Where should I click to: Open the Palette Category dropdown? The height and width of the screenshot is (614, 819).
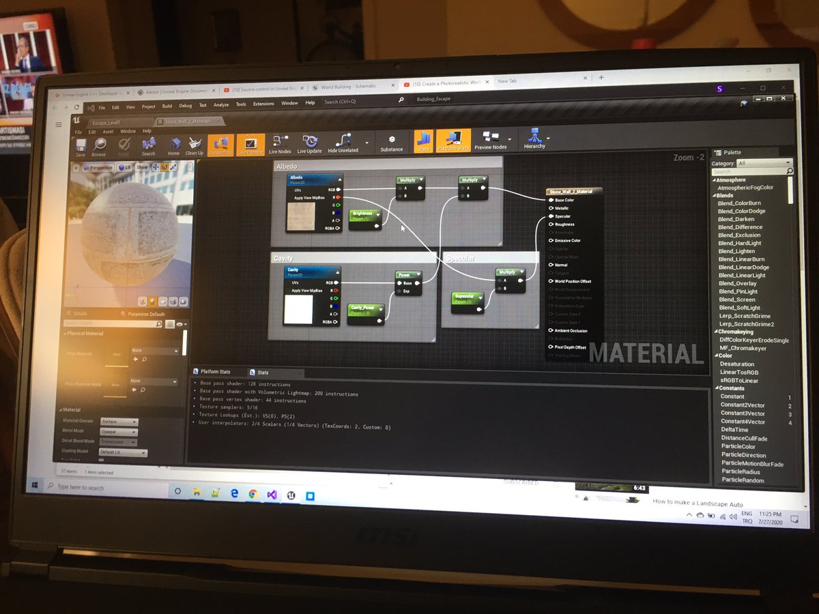pos(763,163)
